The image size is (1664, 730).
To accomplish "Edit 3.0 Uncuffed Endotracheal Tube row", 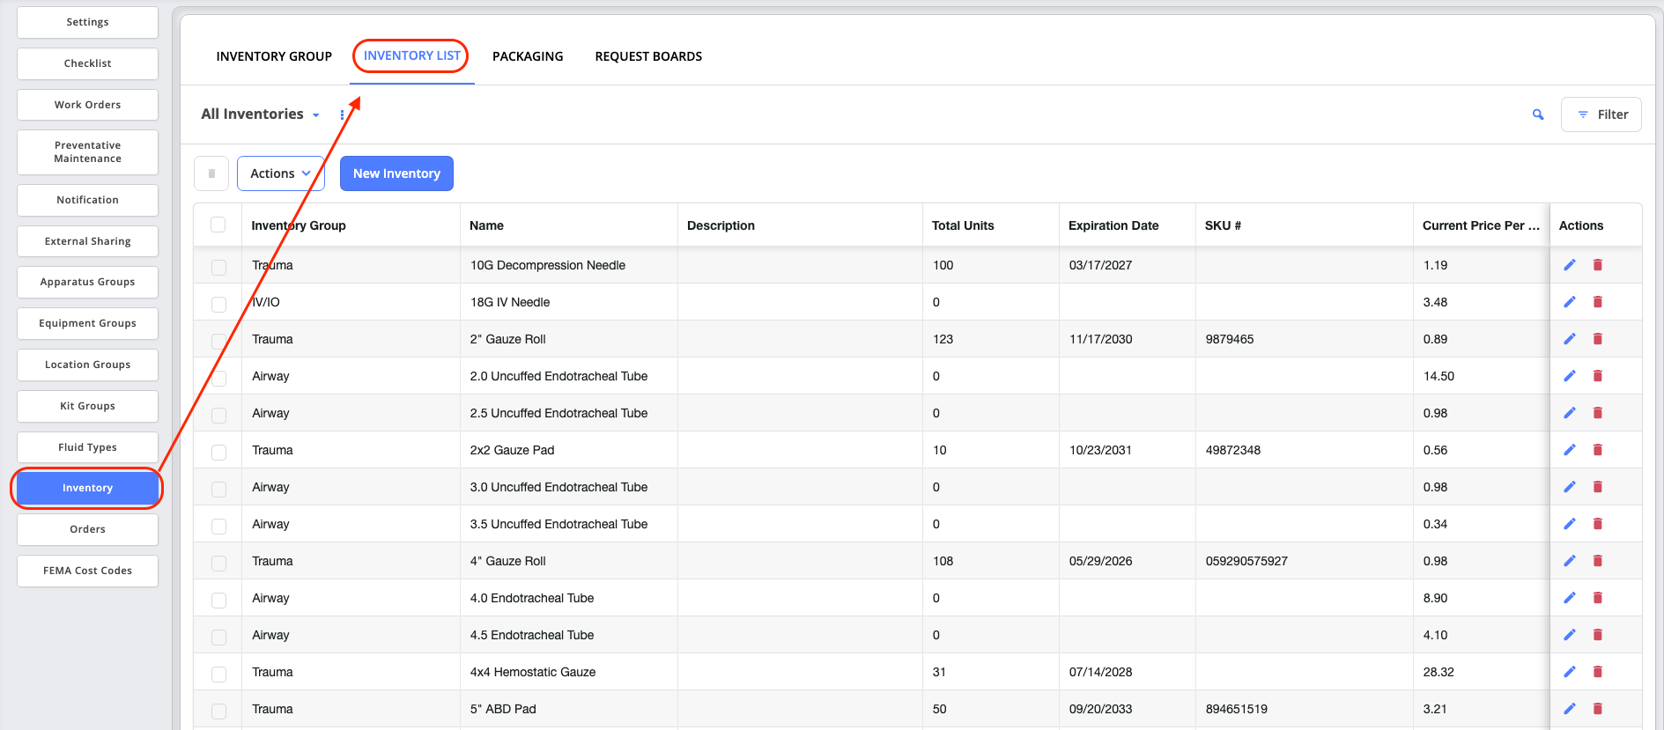I will [1570, 487].
